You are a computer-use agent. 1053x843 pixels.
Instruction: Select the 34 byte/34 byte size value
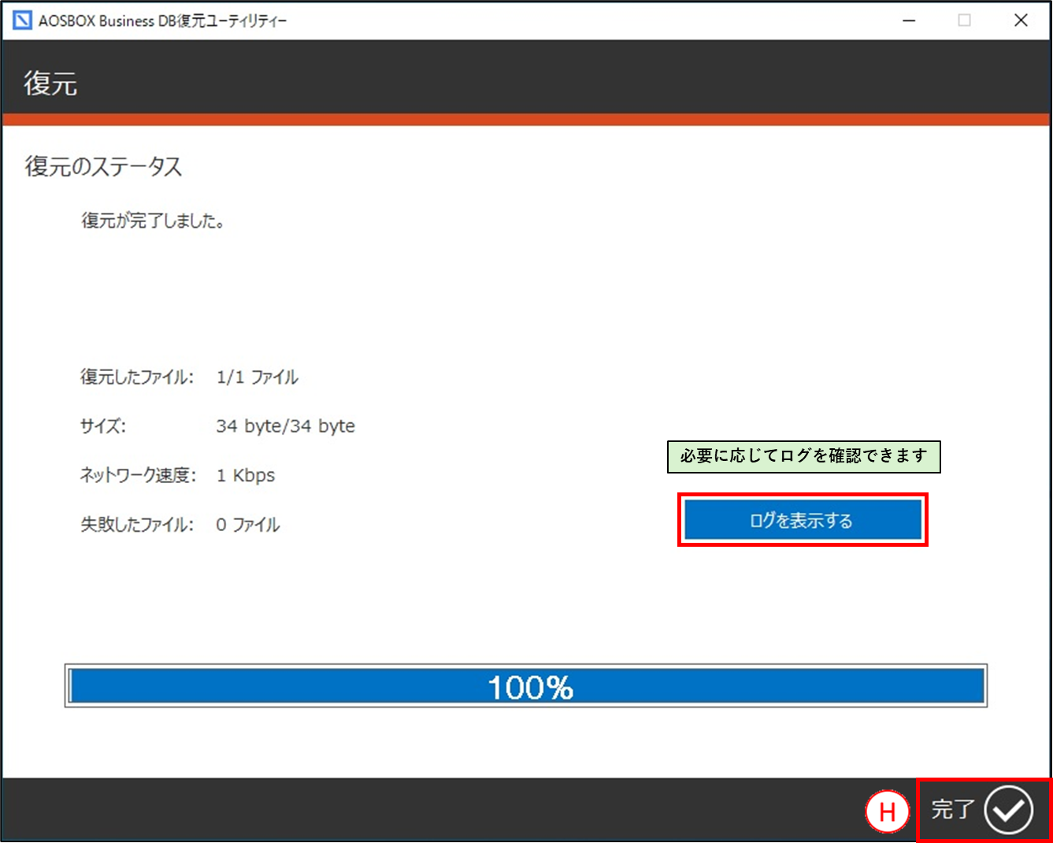[x=286, y=426]
